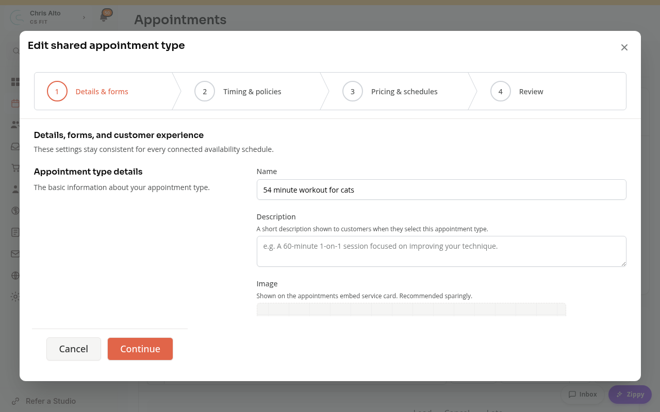Open the document icon in sidebar
The width and height of the screenshot is (660, 412).
pos(15,232)
